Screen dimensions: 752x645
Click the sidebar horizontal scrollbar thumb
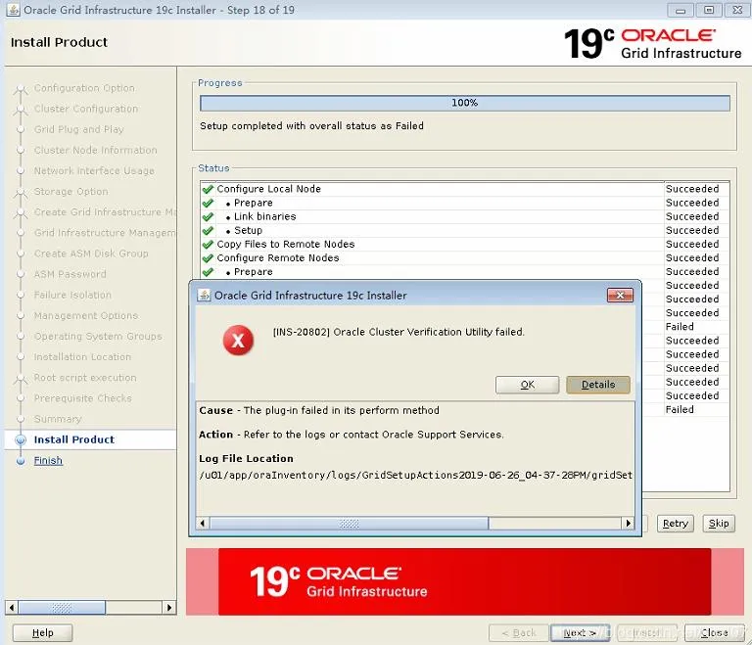click(x=62, y=608)
